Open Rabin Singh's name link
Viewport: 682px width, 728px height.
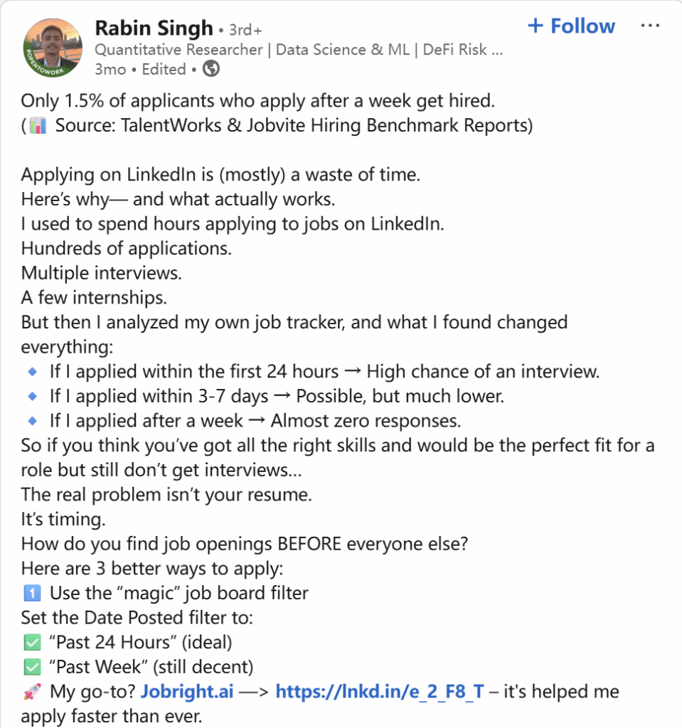154,28
